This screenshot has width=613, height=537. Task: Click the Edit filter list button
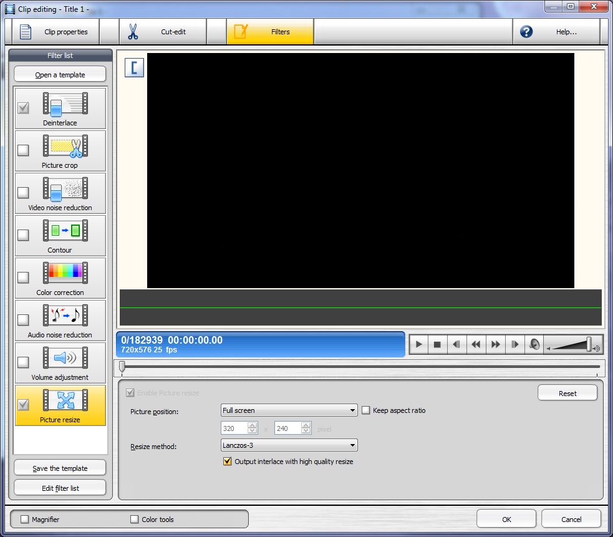(60, 488)
